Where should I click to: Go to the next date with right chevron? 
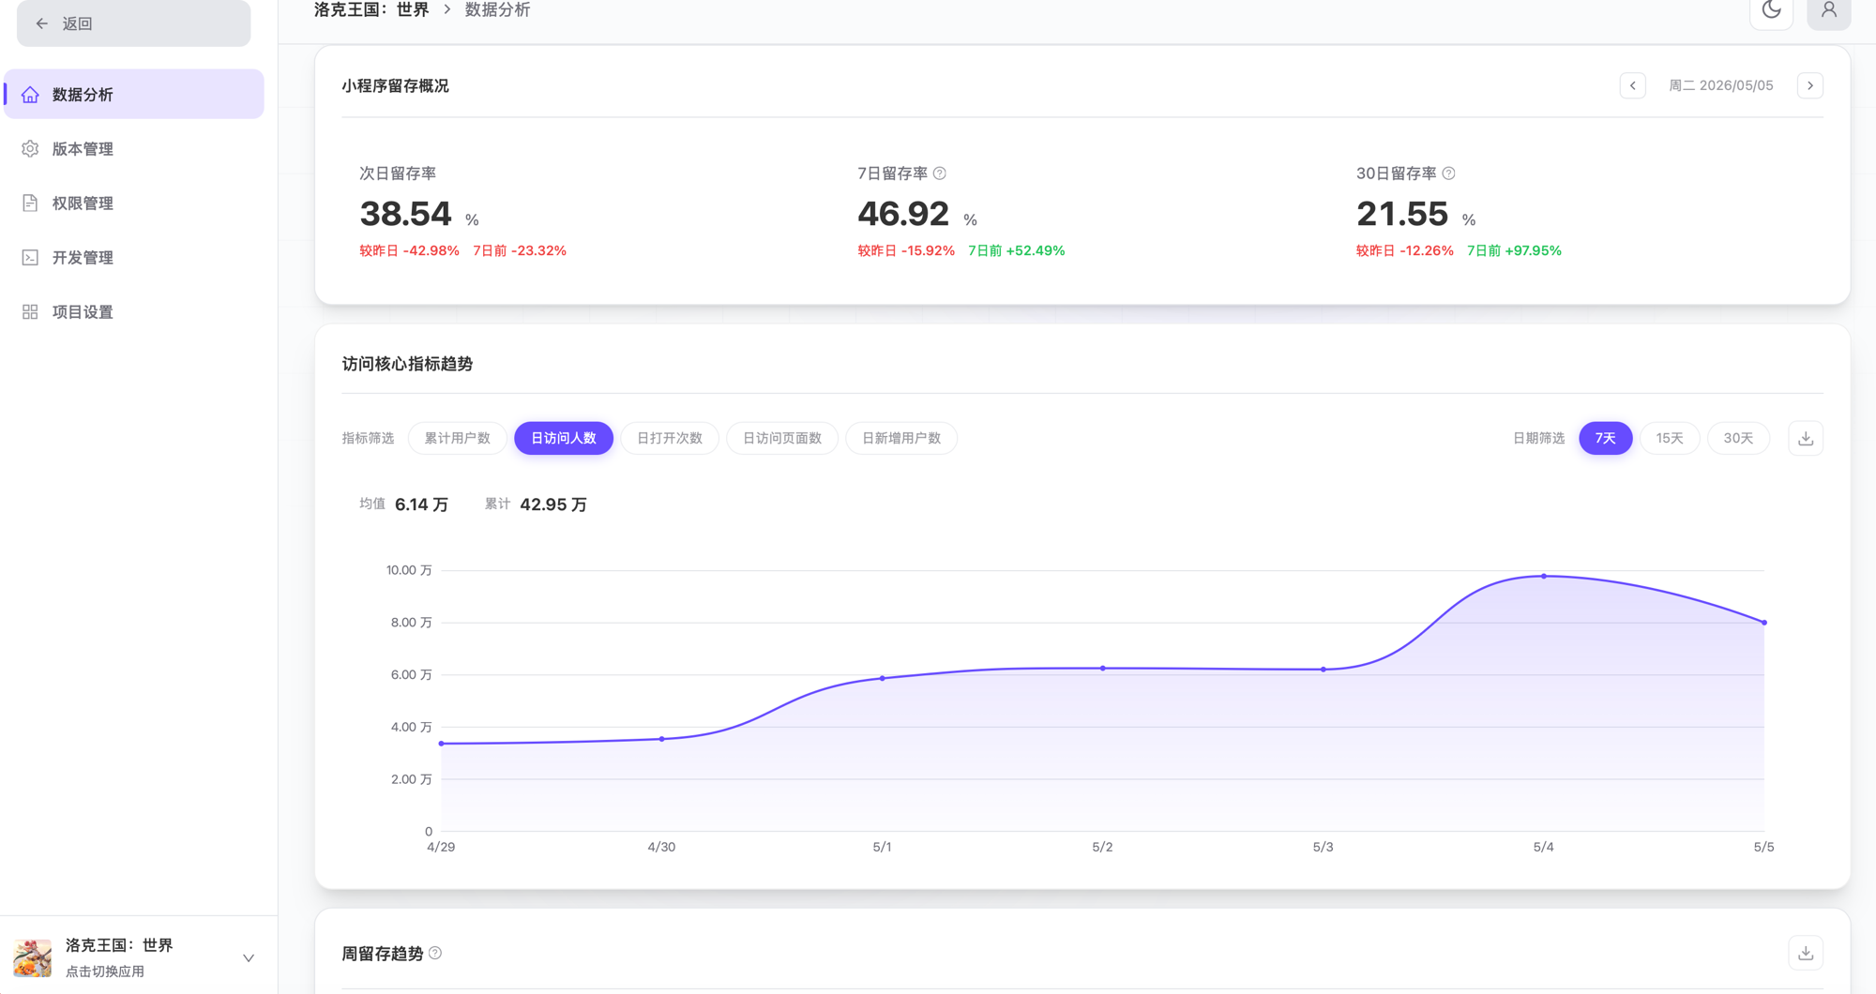click(1809, 85)
